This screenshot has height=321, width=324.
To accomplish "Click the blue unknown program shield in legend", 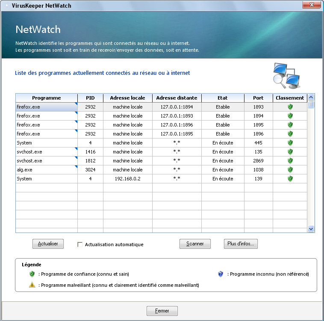I will pyautogui.click(x=221, y=274).
